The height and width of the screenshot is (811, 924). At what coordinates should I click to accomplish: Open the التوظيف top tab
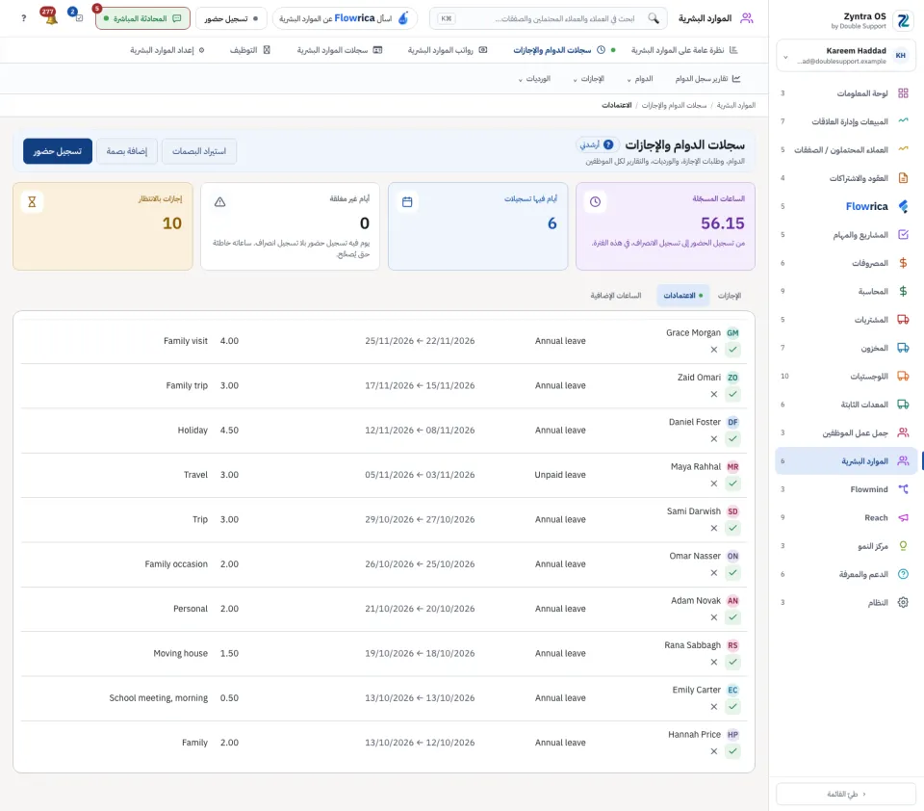coord(250,50)
